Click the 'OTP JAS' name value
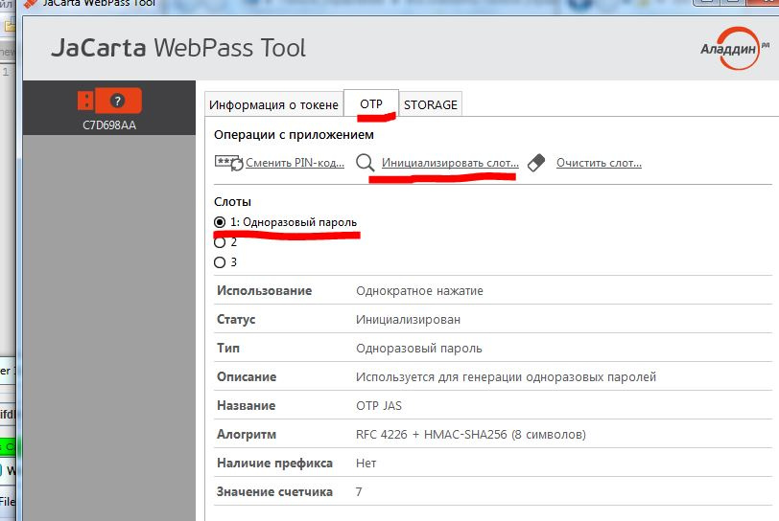This screenshot has width=779, height=521. click(379, 405)
